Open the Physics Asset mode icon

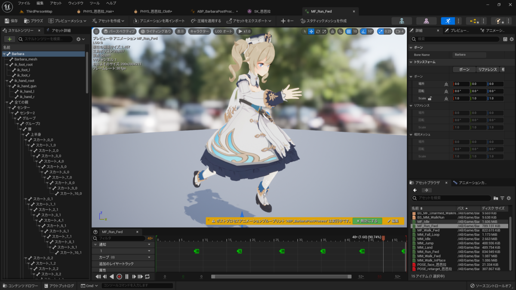pos(498,21)
